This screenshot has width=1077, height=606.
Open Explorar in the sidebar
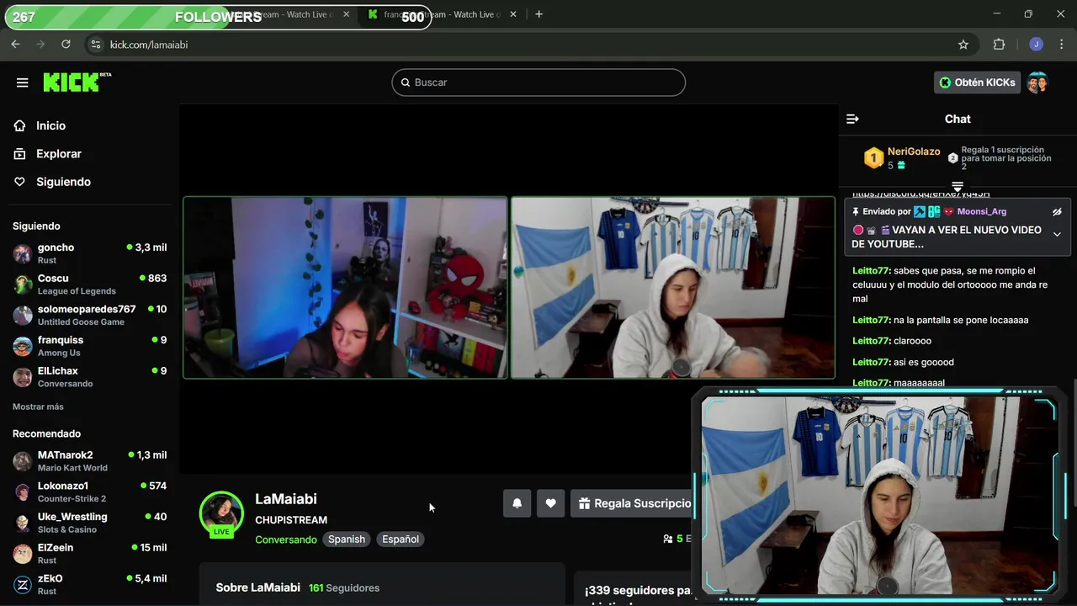58,154
